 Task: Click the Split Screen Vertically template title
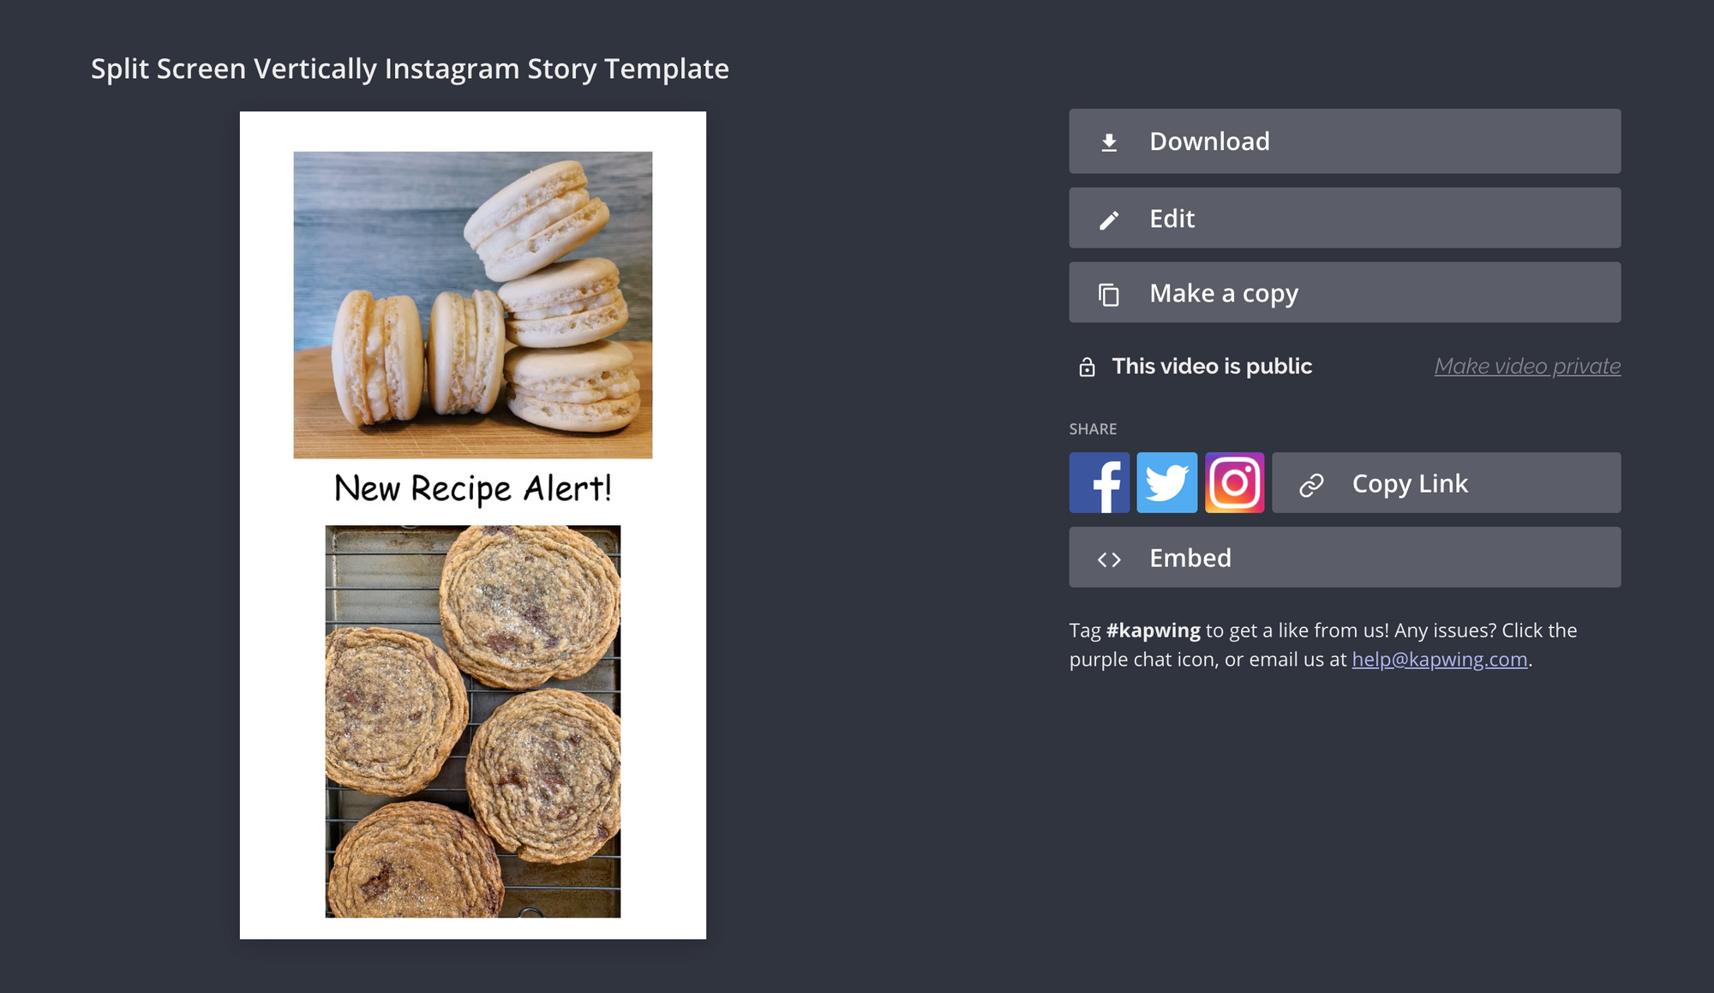[410, 69]
